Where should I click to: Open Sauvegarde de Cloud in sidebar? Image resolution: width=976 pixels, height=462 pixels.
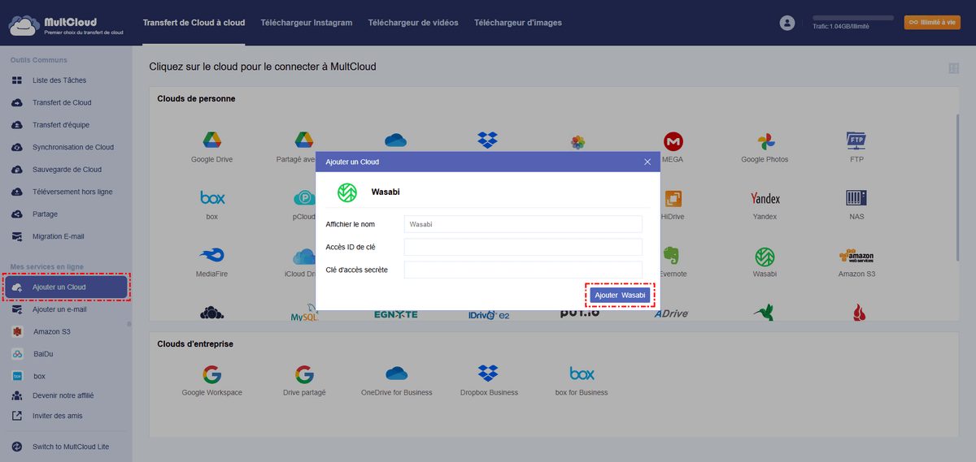[65, 170]
